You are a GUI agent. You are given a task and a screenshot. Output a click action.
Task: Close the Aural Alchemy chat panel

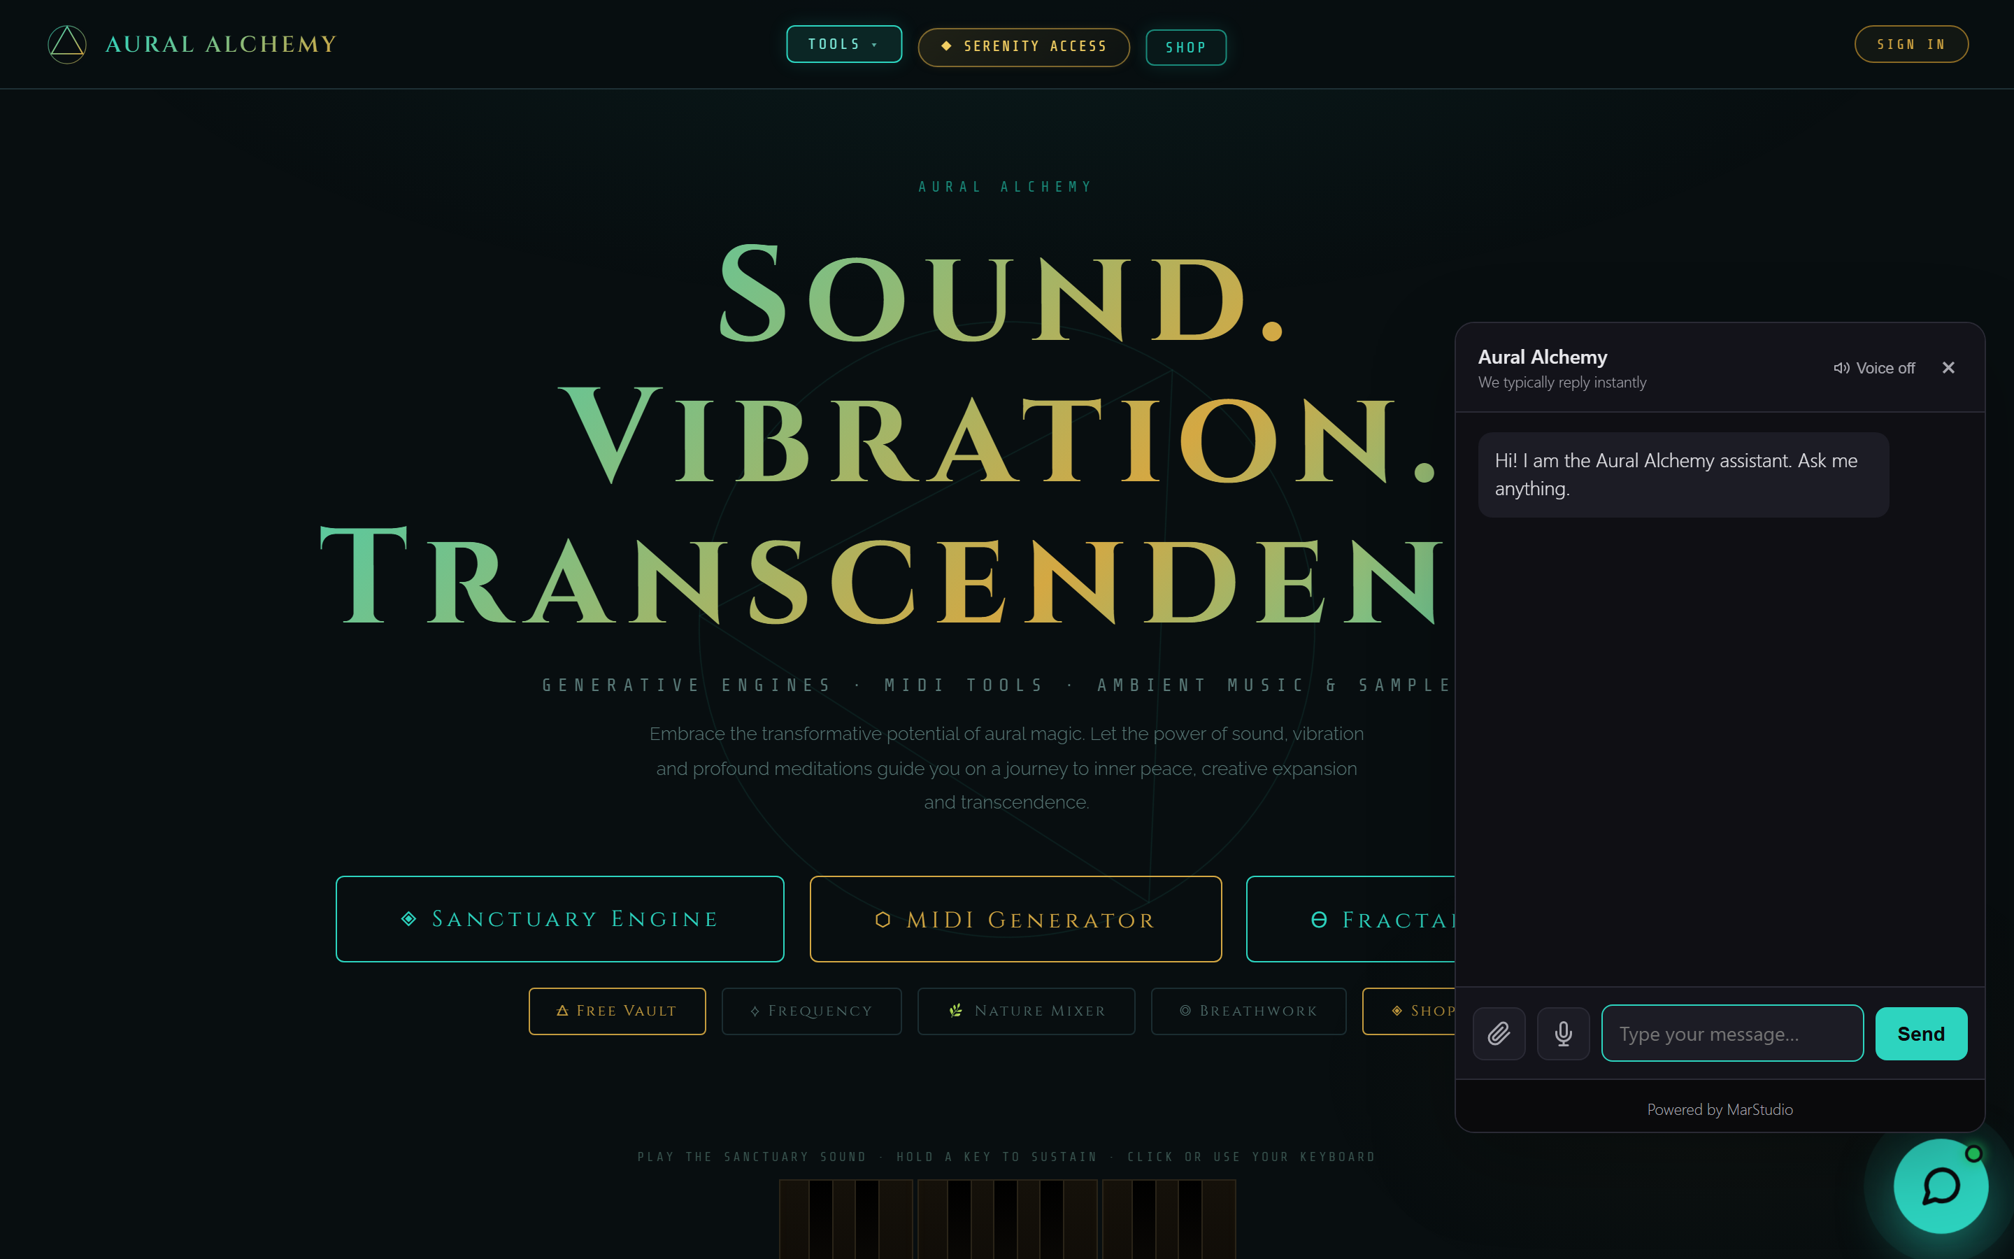pos(1948,368)
